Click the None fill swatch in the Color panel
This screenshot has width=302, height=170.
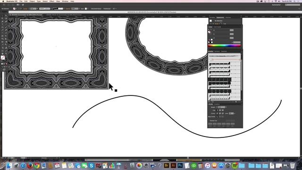pyautogui.click(x=210, y=32)
